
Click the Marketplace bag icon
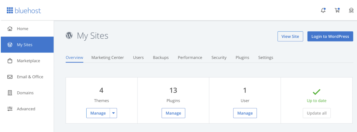(10, 61)
